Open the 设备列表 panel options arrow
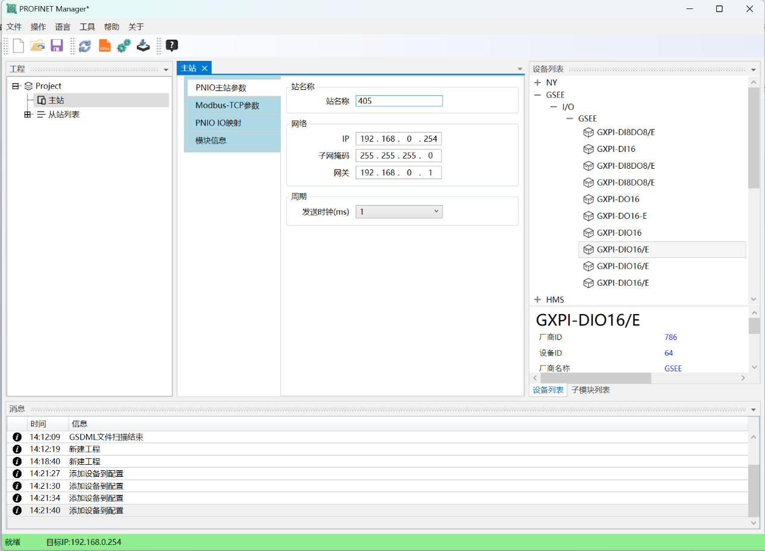Image resolution: width=765 pixels, height=551 pixels. (754, 70)
